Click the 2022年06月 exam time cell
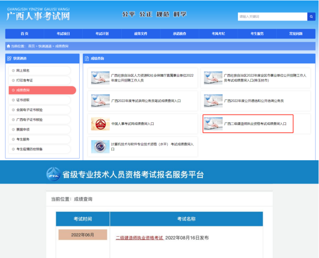319x258 pixels. click(x=82, y=235)
